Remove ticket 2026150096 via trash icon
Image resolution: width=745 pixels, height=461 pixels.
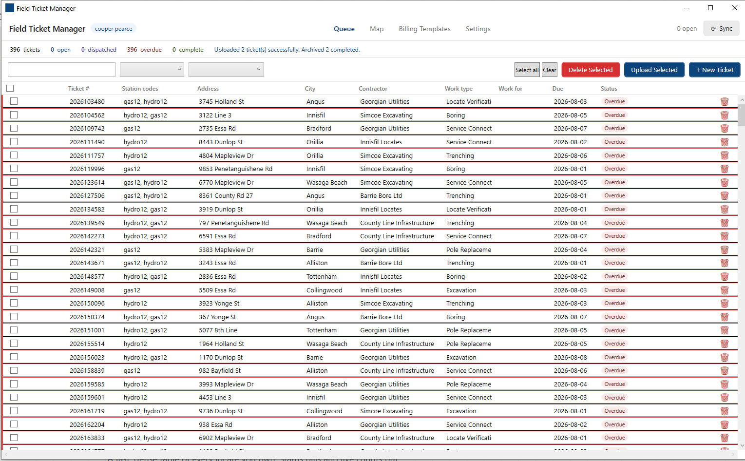coord(725,303)
